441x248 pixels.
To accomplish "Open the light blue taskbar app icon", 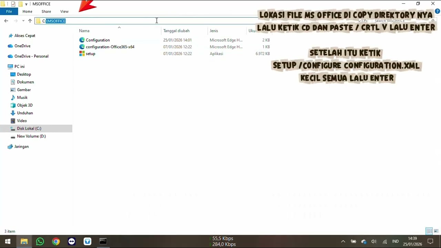I will pyautogui.click(x=88, y=241).
